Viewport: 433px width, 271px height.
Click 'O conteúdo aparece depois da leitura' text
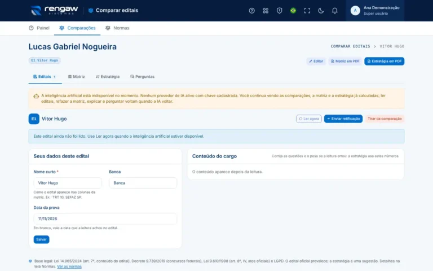click(227, 172)
